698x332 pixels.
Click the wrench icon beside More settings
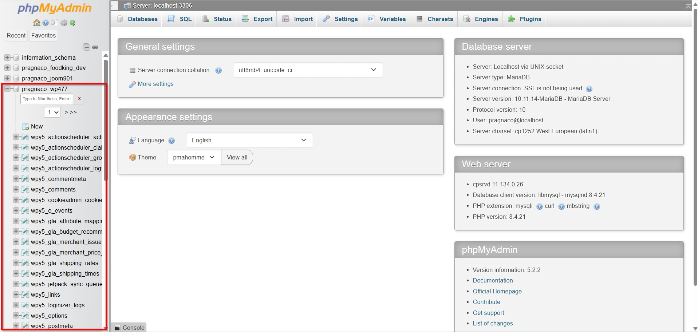(133, 84)
